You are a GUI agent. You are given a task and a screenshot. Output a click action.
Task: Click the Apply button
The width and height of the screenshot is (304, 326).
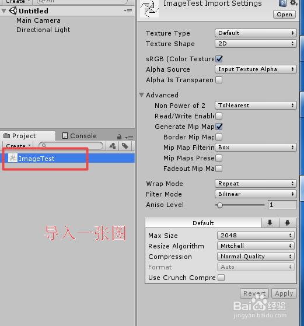coord(284,293)
